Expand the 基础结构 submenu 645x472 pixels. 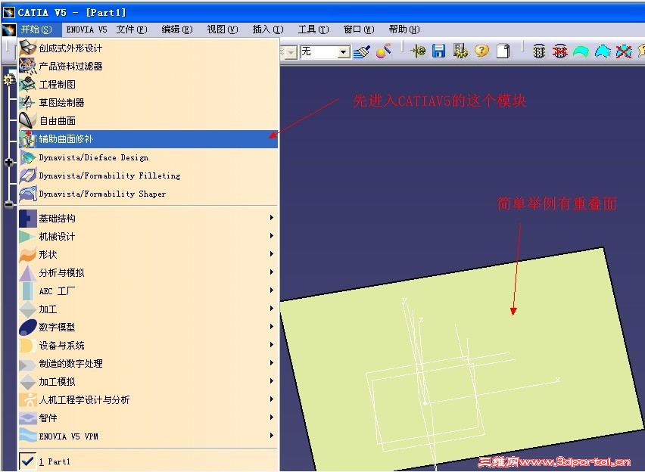click(x=148, y=219)
